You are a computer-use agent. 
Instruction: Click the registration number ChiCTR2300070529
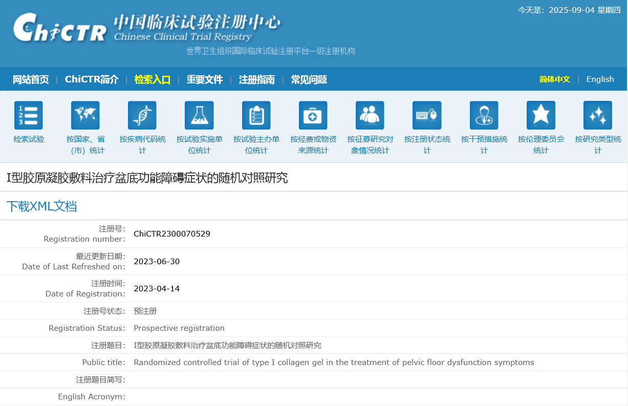pos(172,234)
